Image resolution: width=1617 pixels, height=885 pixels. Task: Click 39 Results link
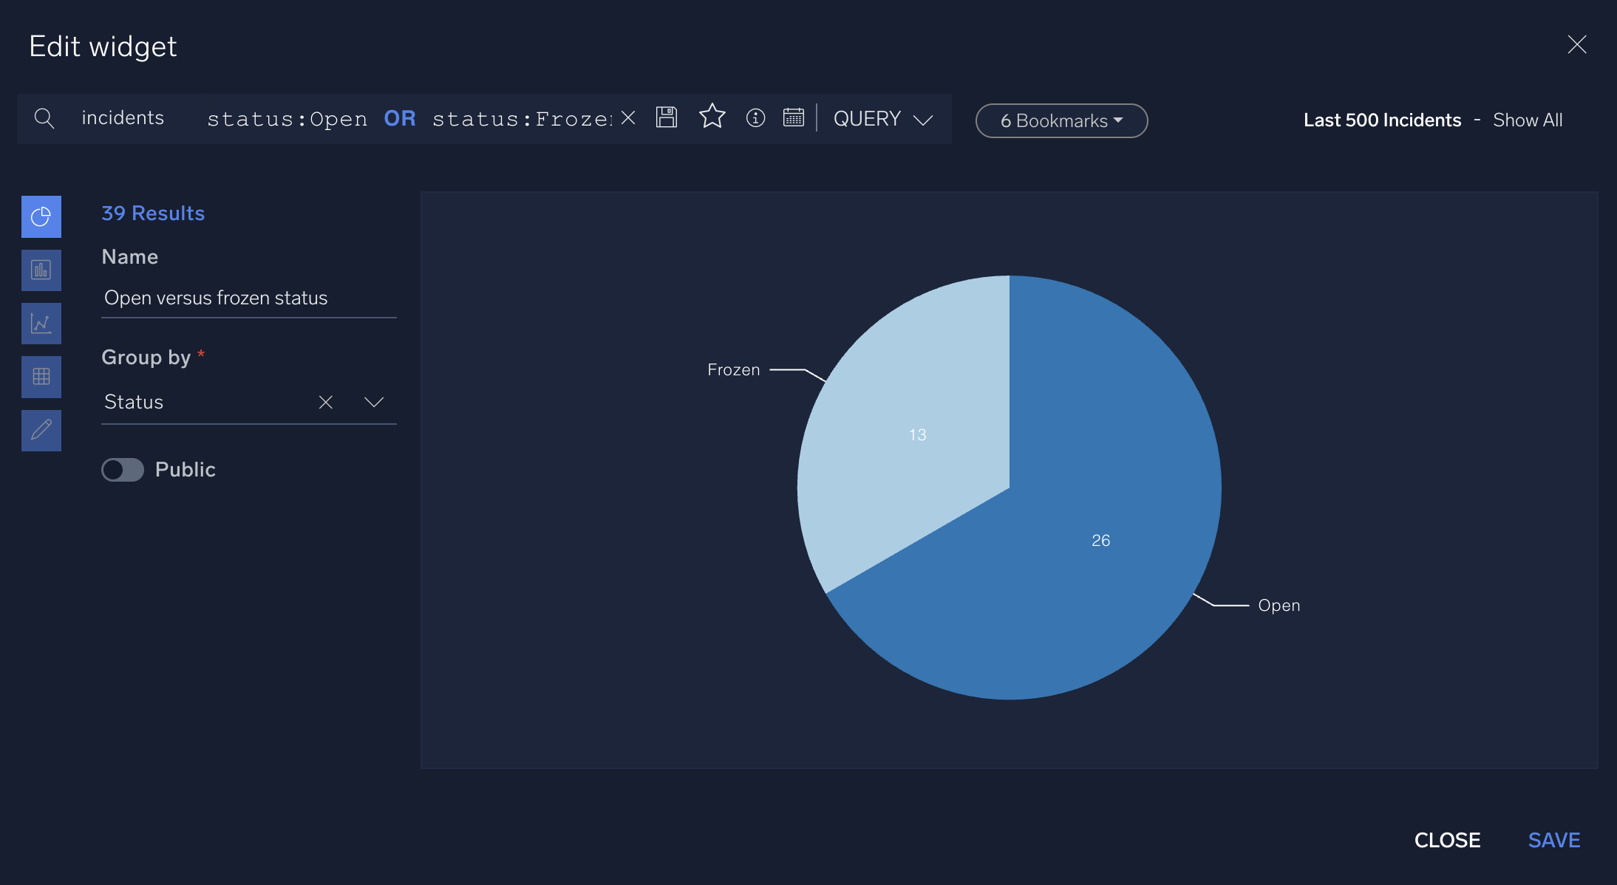pyautogui.click(x=152, y=213)
